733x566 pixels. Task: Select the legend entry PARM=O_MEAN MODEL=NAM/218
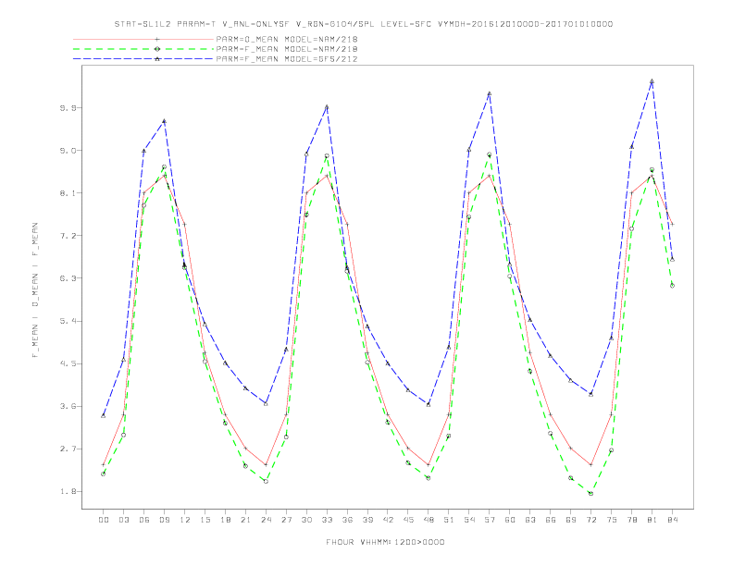(287, 39)
